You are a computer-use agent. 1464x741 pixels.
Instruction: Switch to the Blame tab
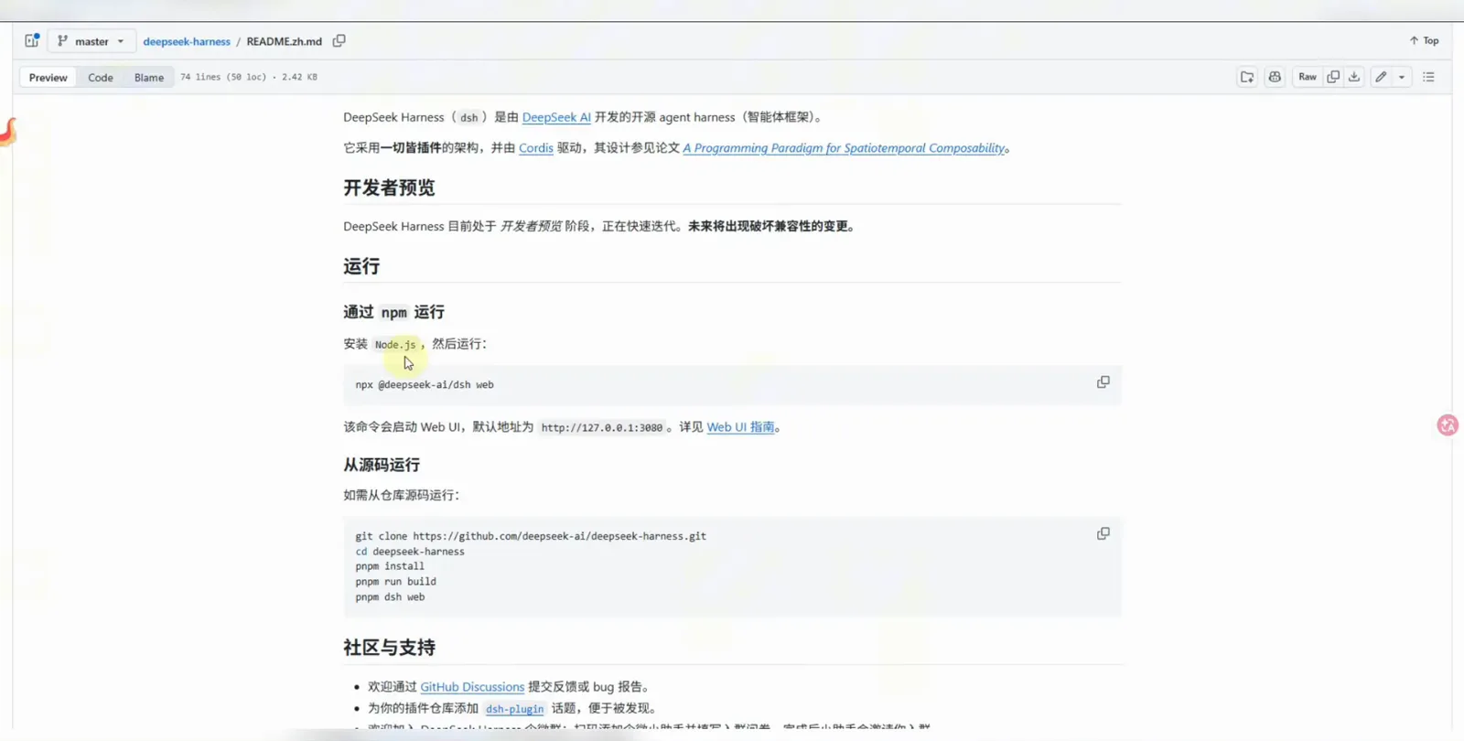149,78
